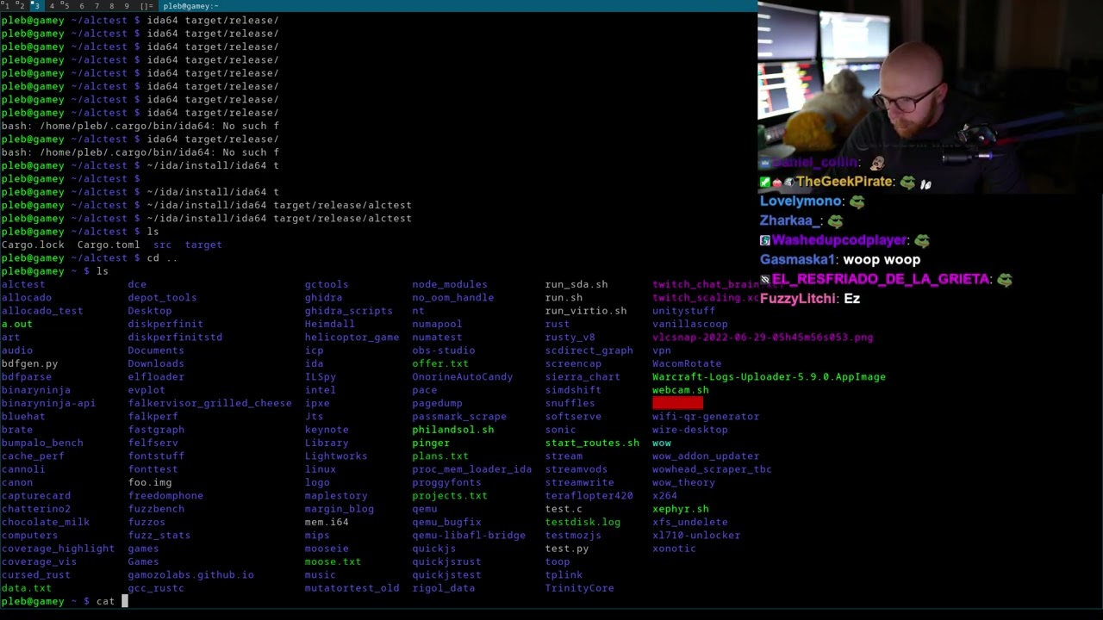Click Cargo.lock in alctest listing
1103x620 pixels.
coord(33,245)
